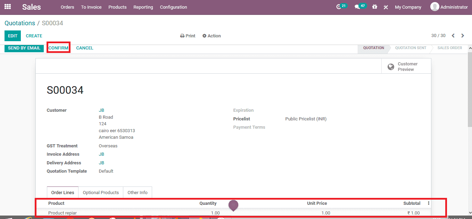The image size is (472, 219).
Task: Sort by Subtotal column header
Action: [x=412, y=203]
